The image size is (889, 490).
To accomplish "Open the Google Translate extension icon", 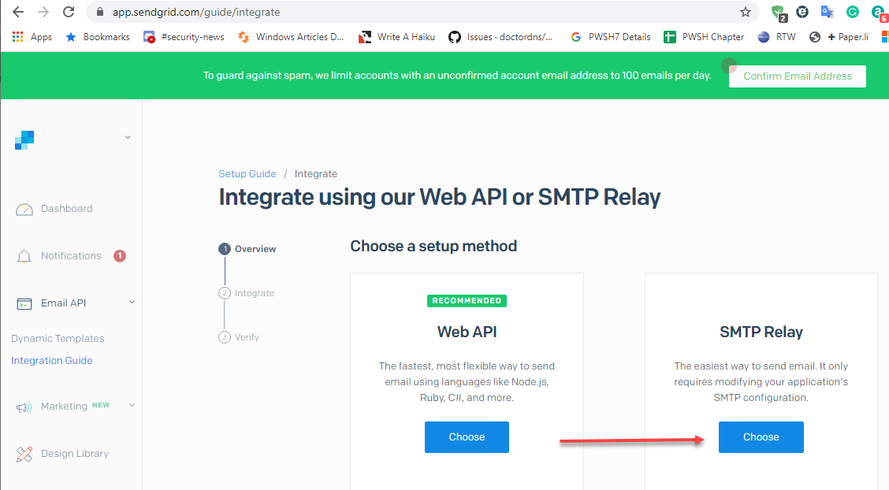I will 828,13.
